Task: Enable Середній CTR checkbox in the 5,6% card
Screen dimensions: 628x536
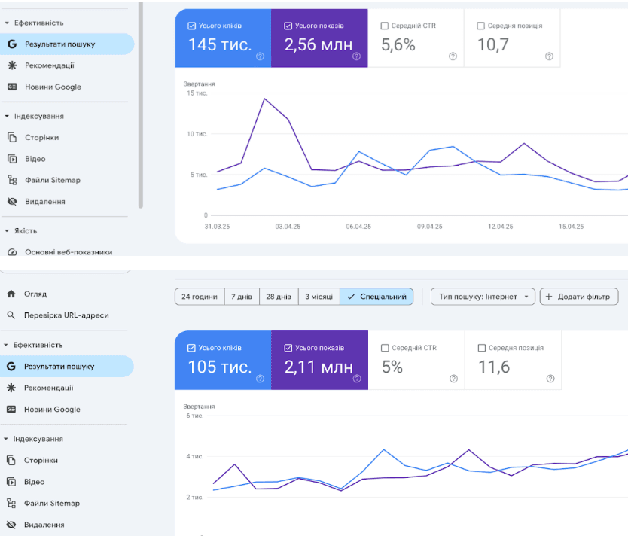Action: (385, 26)
